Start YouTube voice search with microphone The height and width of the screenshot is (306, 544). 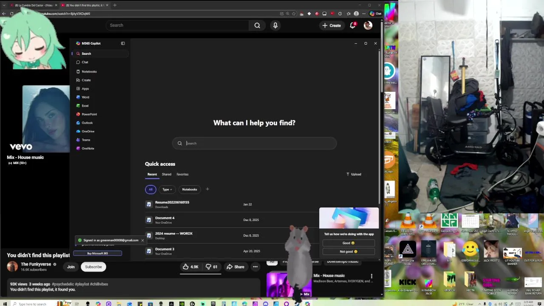[x=275, y=25]
